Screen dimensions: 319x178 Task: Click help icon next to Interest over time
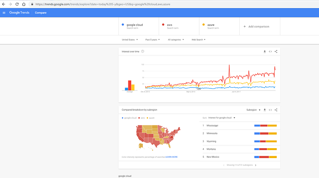(x=143, y=51)
